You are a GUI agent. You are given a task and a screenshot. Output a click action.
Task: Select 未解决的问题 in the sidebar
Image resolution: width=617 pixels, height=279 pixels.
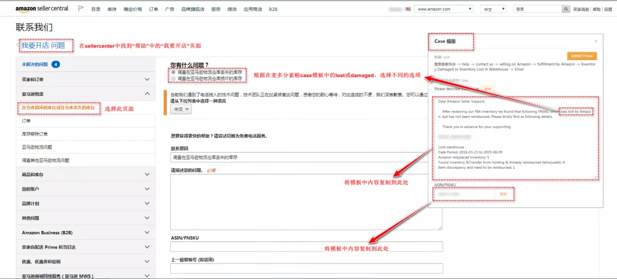35,64
